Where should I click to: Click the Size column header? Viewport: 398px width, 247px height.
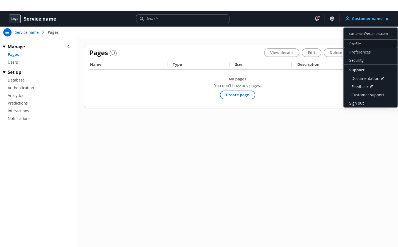239,64
